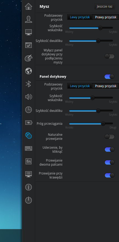Screen dimensions: 119x242
Task: Open the user account settings icon
Action: pos(29,19)
